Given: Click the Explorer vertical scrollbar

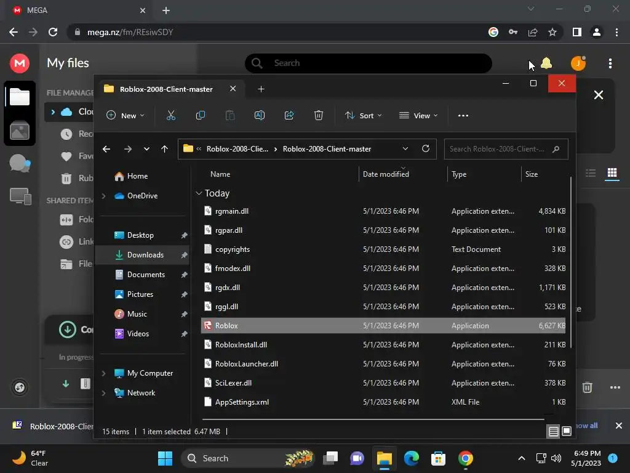Looking at the screenshot, I should 570,261.
